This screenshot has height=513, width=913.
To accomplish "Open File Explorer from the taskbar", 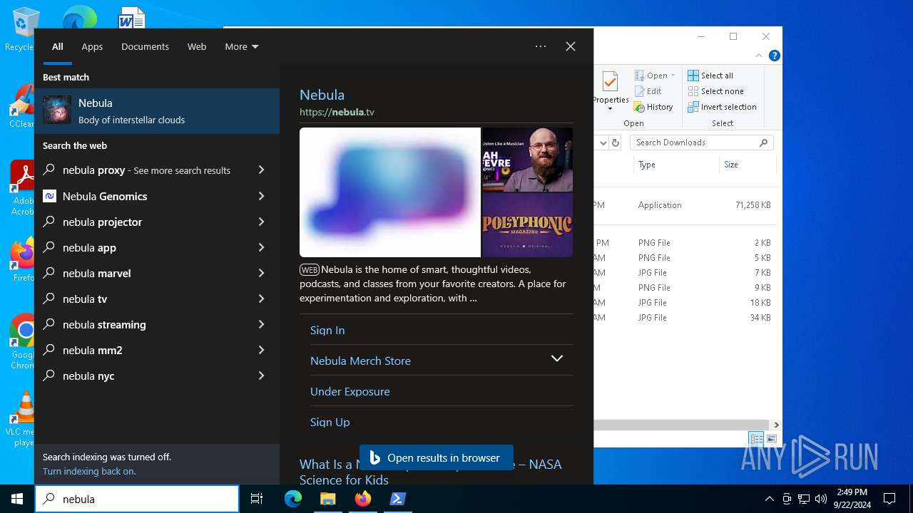I will (x=327, y=499).
